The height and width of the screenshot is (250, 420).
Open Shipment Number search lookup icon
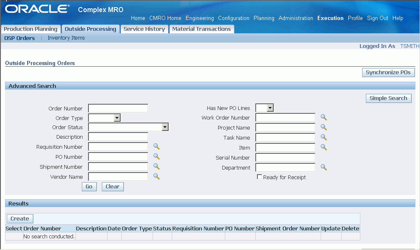tap(156, 167)
